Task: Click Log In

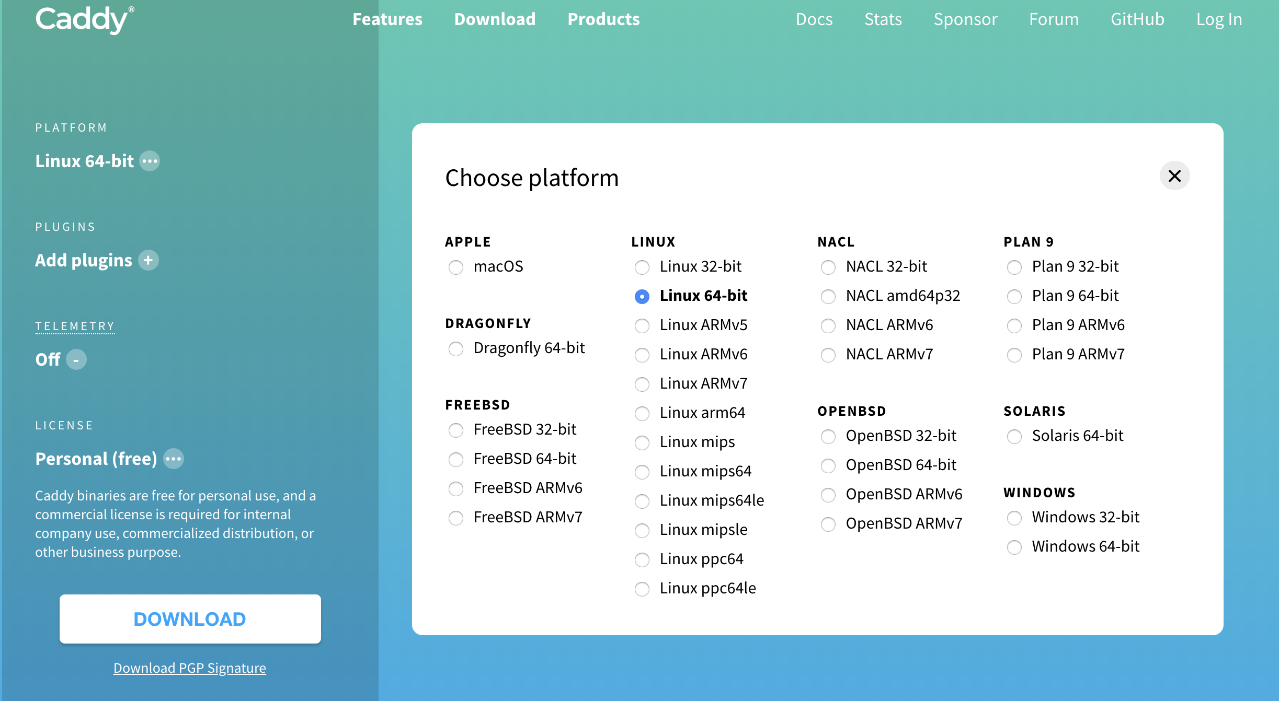Action: click(1219, 19)
